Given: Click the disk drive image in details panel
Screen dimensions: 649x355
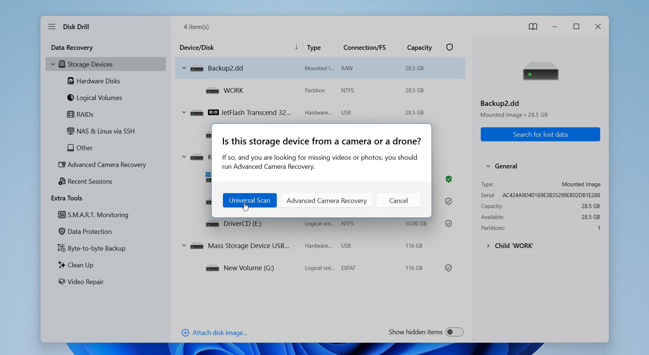Looking at the screenshot, I should click(540, 71).
